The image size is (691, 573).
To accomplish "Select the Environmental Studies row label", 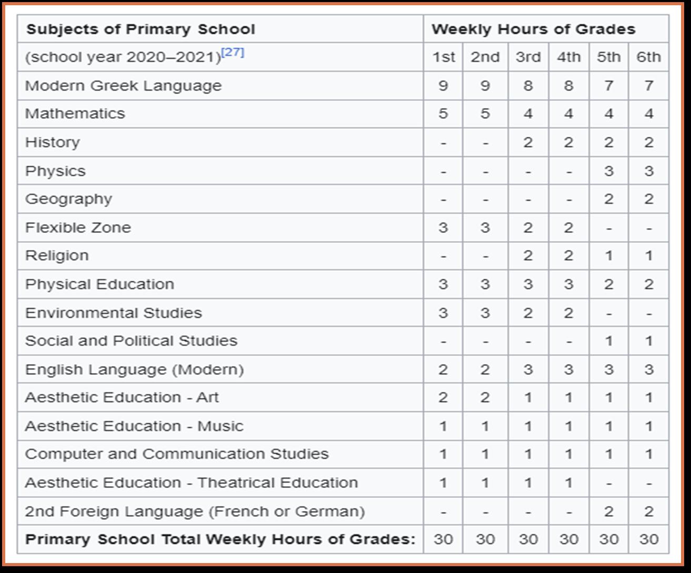I will tap(113, 313).
